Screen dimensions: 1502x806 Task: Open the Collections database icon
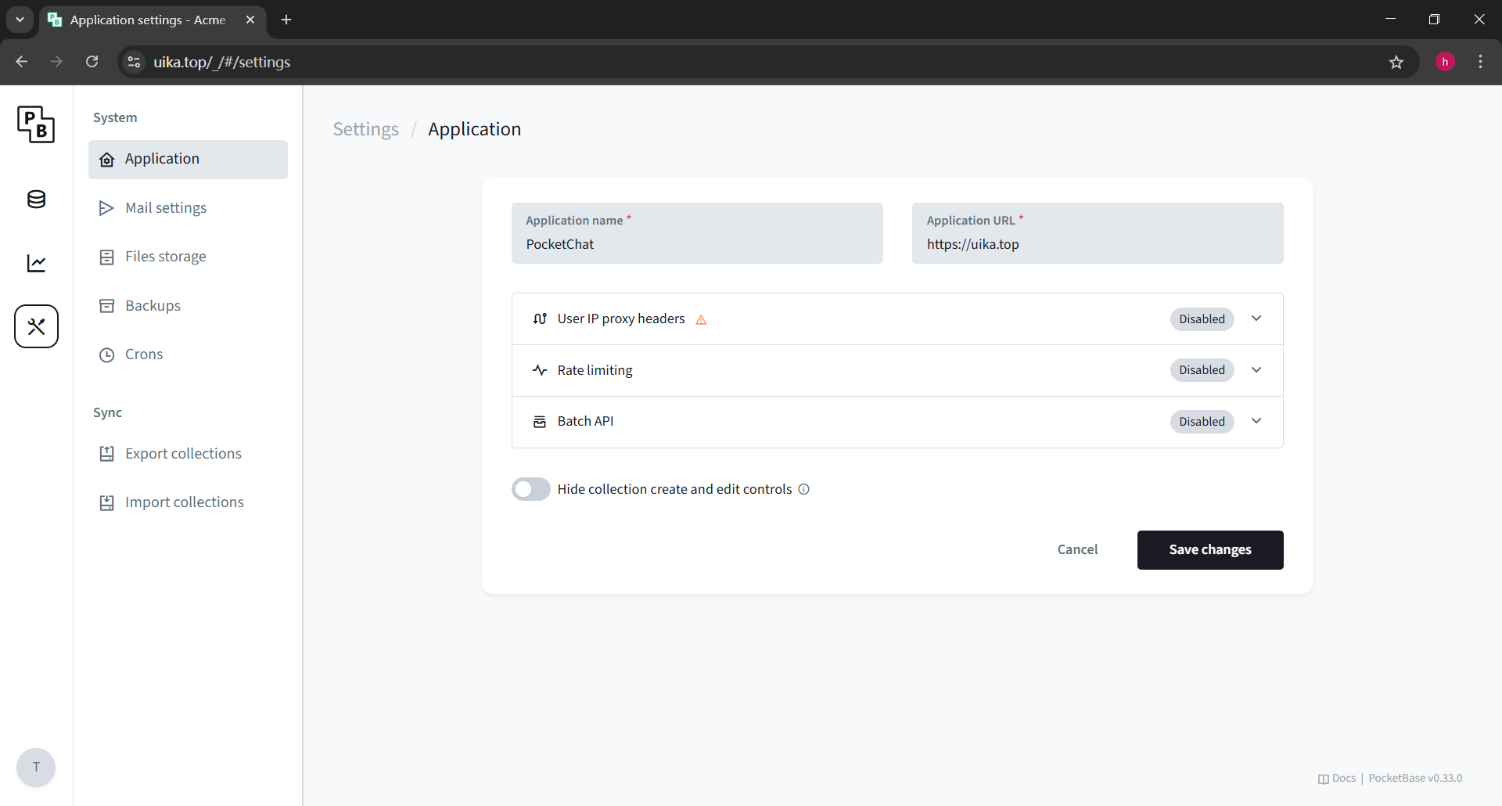(x=36, y=200)
